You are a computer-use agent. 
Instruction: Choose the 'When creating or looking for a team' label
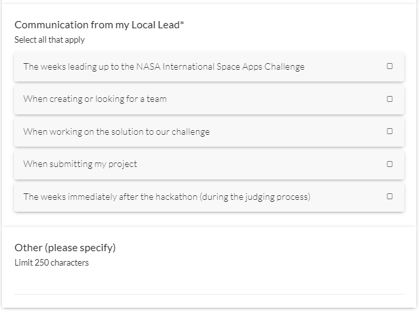(95, 99)
